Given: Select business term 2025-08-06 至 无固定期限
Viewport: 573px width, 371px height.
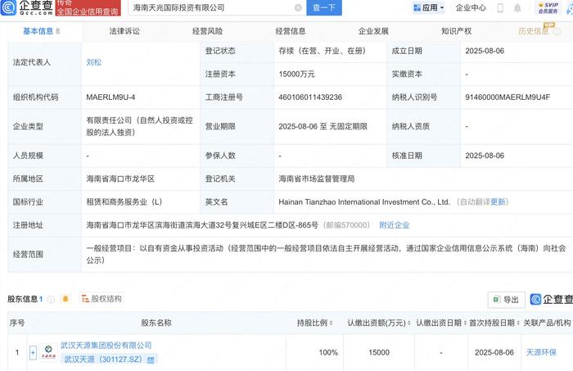Looking at the screenshot, I should point(323,126).
